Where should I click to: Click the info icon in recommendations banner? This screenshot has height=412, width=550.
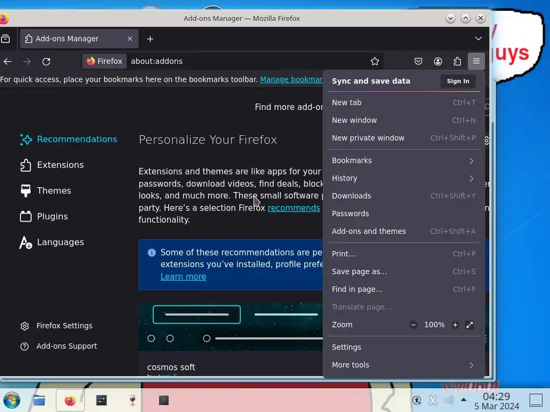click(x=152, y=253)
